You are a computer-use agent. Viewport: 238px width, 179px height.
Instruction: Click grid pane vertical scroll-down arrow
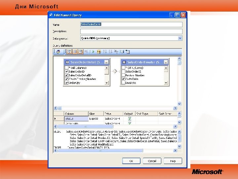coord(179,122)
